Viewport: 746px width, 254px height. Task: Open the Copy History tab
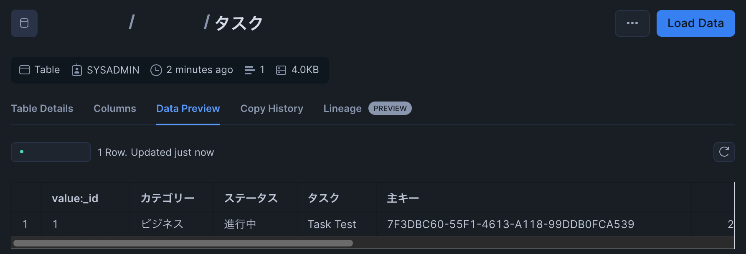(x=272, y=109)
